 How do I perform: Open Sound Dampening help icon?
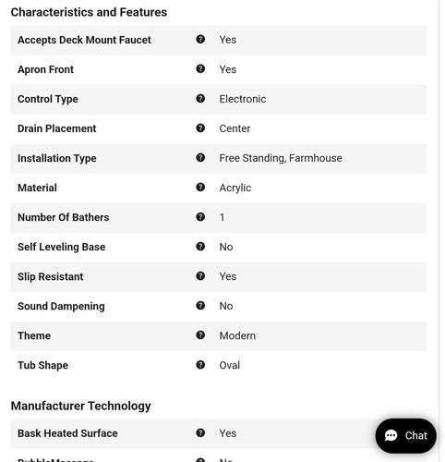pos(200,305)
